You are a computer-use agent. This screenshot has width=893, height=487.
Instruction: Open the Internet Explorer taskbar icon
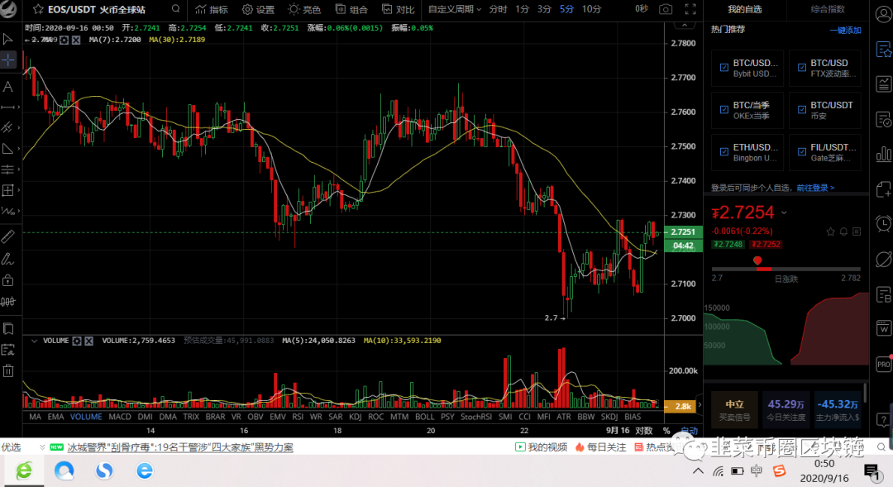click(145, 470)
